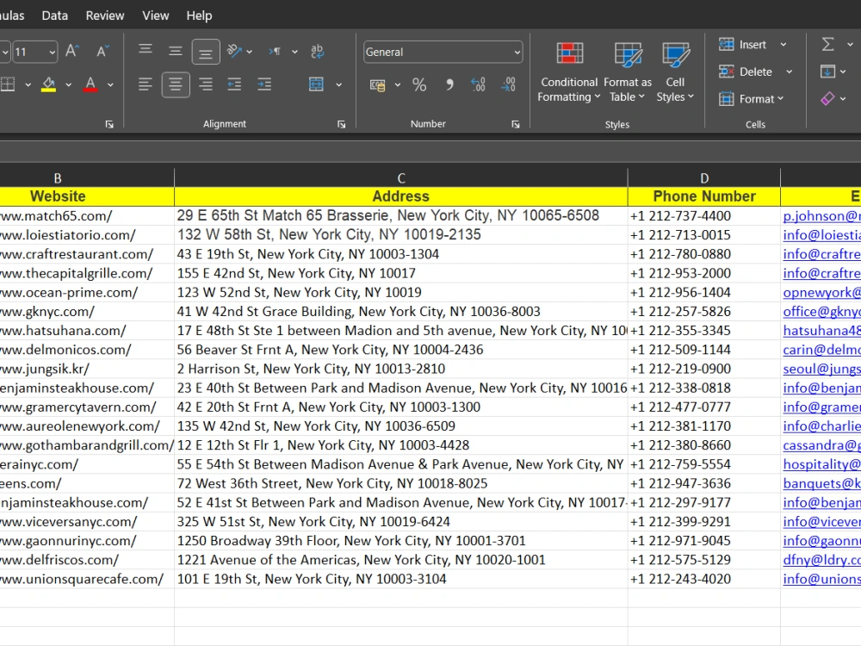
Task: Increase indent in cell
Action: click(264, 84)
